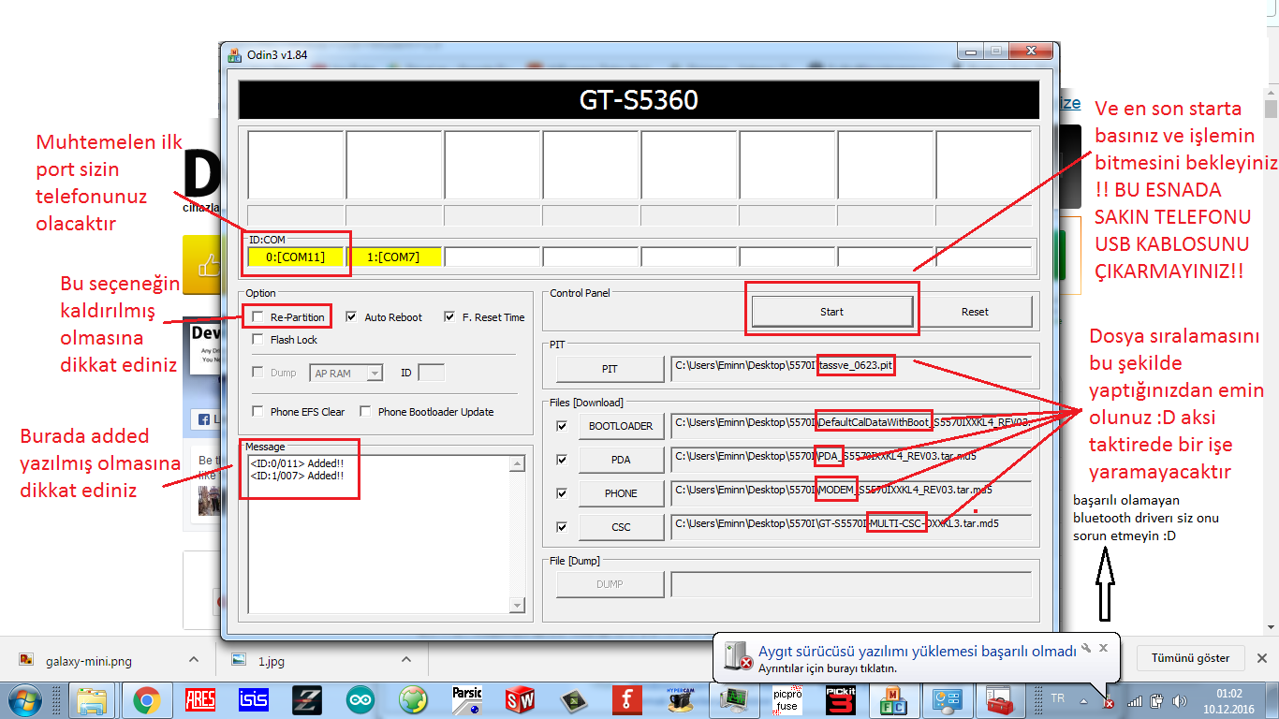1279x719 pixels.
Task: Click the TR language indicator in taskbar
Action: [x=1058, y=699]
